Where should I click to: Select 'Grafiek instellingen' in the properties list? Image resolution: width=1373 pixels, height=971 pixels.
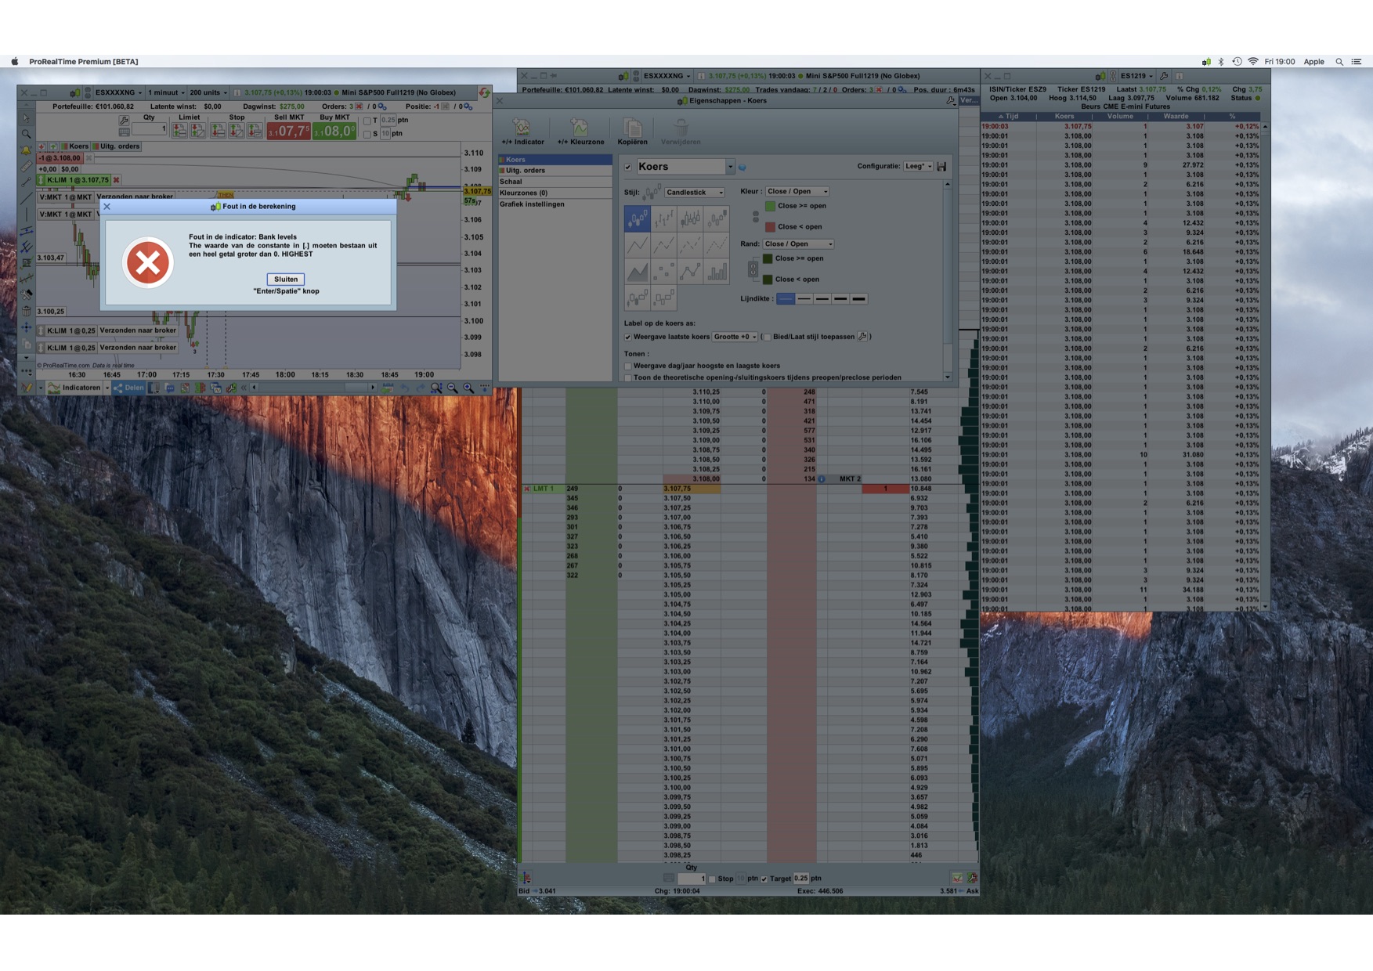(x=555, y=204)
